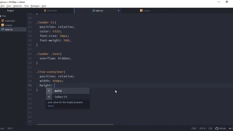Click the modified dot on style.css tab

119,11
